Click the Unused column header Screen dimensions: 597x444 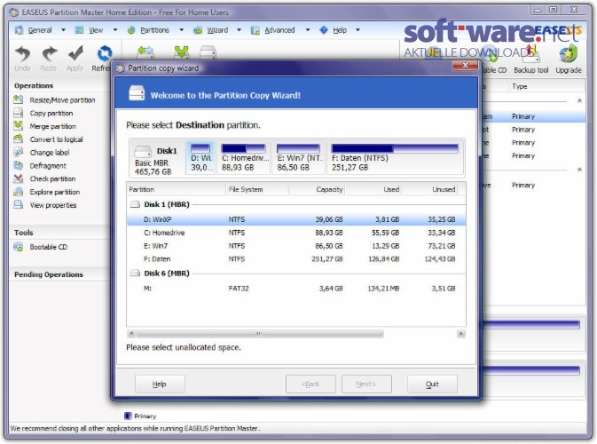429,189
